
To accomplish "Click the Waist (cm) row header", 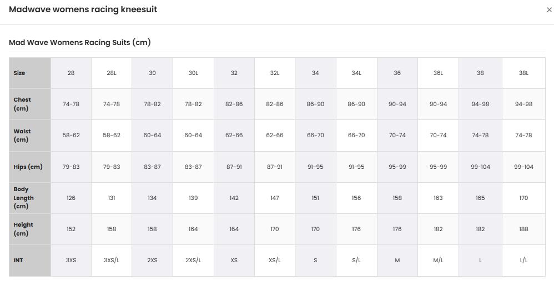I will coord(30,136).
